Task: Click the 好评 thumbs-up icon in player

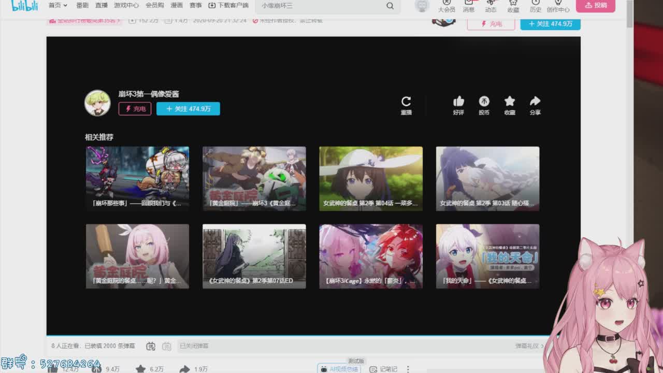Action: 458,105
